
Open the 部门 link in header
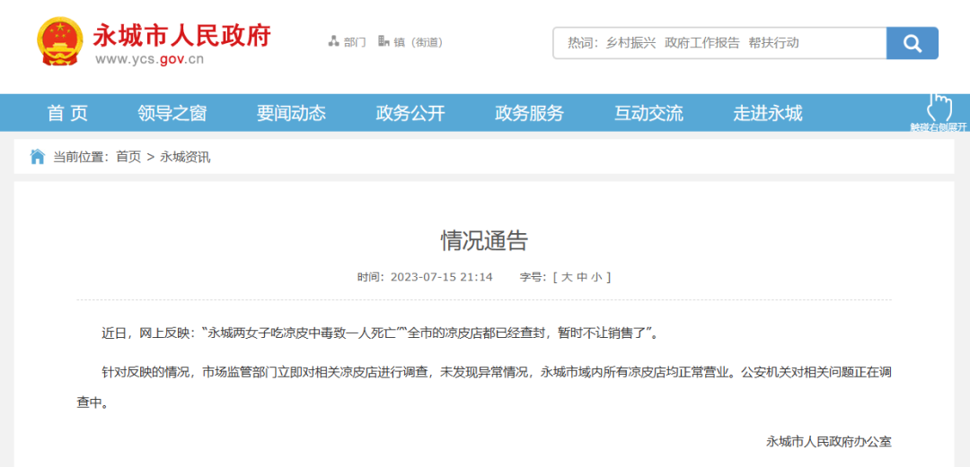pos(355,43)
